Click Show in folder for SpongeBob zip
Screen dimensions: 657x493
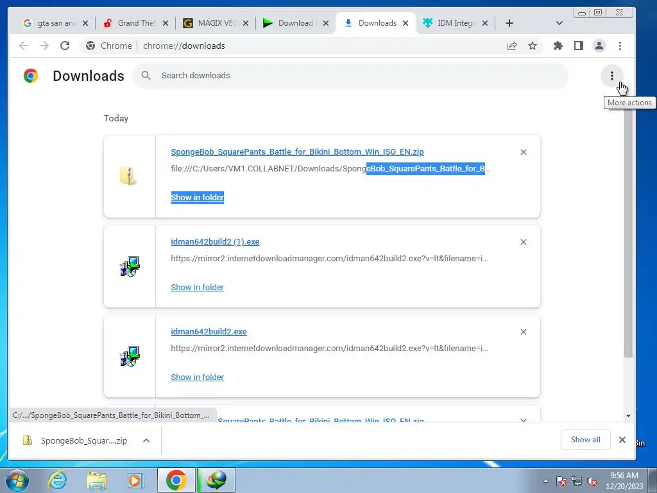coord(198,197)
